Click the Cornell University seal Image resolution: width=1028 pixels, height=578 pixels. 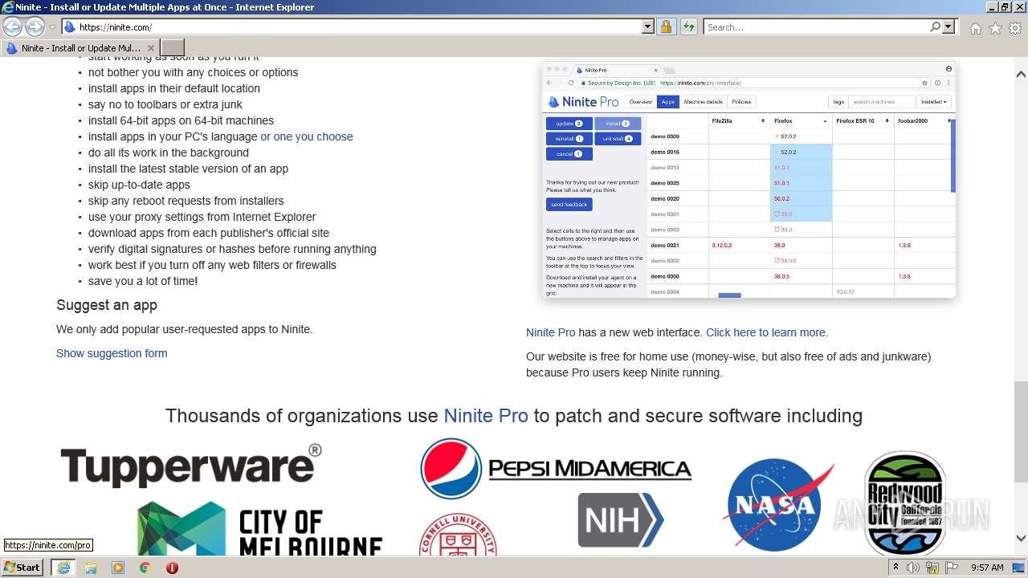pyautogui.click(x=458, y=535)
